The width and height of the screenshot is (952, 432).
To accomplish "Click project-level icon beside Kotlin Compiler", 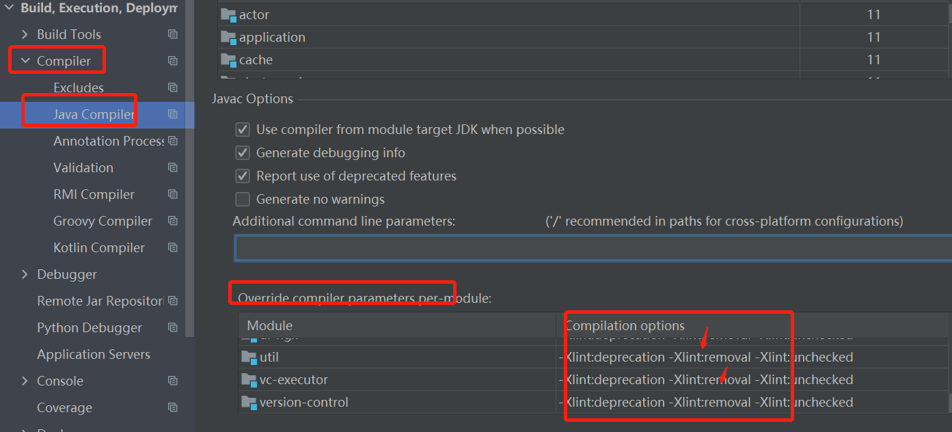I will (173, 247).
